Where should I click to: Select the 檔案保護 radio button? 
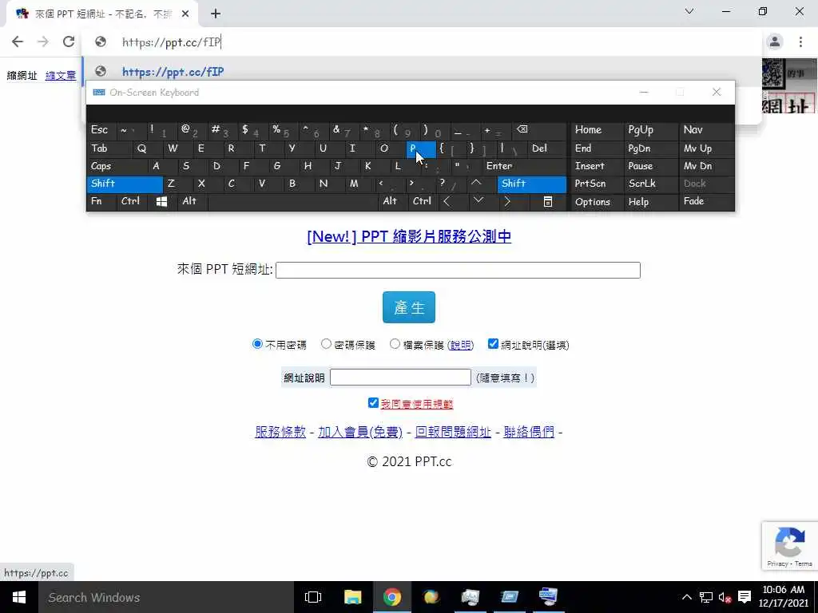[395, 344]
